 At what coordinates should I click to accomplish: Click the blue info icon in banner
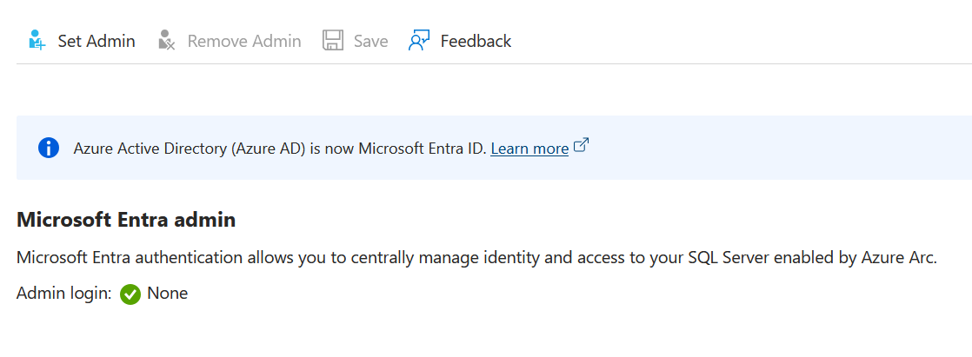click(x=49, y=148)
